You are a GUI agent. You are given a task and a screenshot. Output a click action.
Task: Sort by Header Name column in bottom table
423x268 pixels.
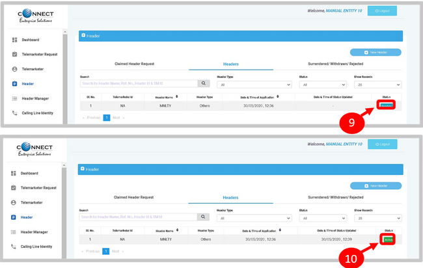point(176,230)
